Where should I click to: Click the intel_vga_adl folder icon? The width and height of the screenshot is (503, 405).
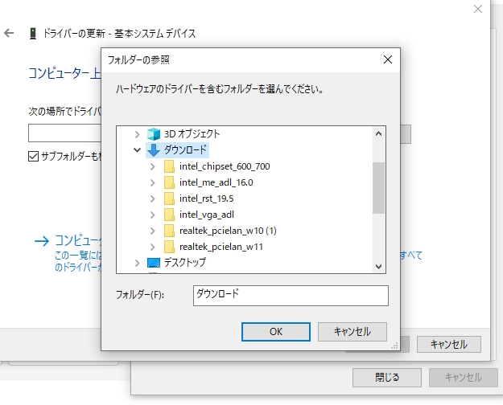coord(169,215)
